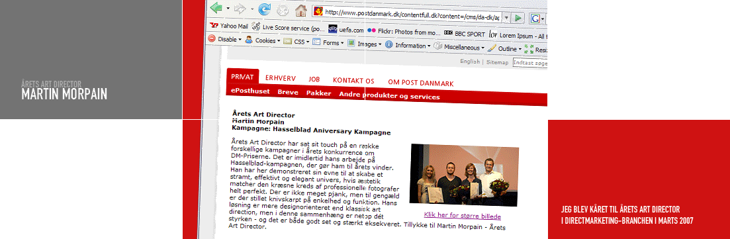This screenshot has height=239, width=730.
Task: Reload the page with the blue refresh icon
Action: click(x=265, y=9)
